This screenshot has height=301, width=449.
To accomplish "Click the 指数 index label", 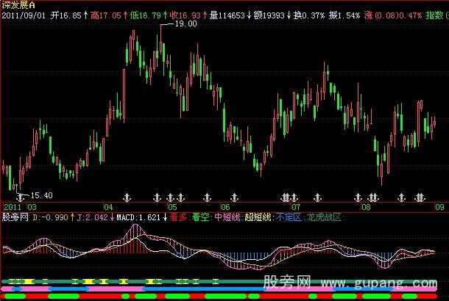I will point(434,15).
